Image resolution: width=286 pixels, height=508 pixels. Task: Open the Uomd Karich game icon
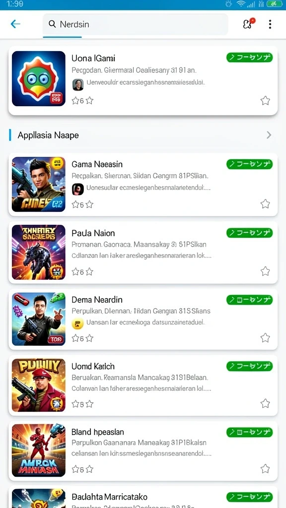(39, 385)
